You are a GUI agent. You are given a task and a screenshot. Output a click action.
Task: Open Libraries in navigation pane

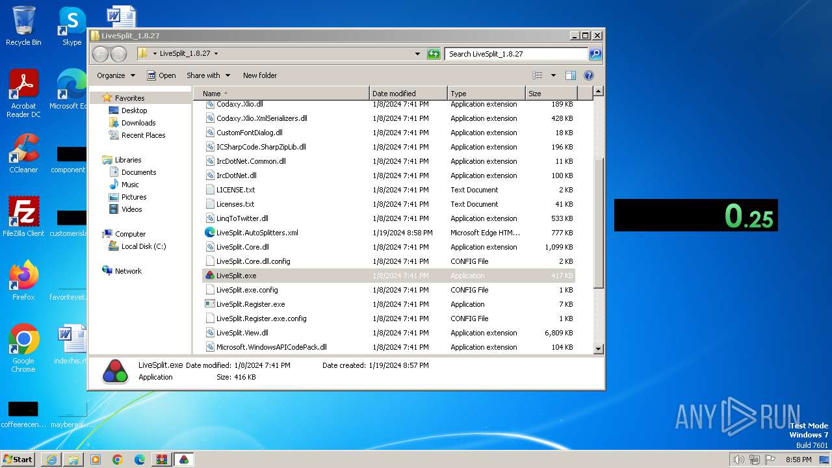(128, 160)
